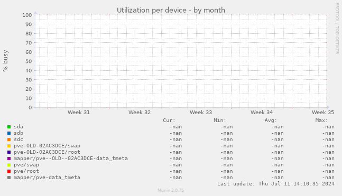The height and width of the screenshot is (196, 342).
Task: Click the Cur: column header
Action: (x=169, y=120)
